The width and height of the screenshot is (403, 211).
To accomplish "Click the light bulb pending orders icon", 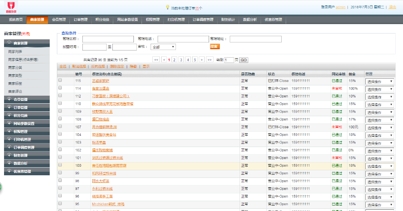I will coord(167,7).
